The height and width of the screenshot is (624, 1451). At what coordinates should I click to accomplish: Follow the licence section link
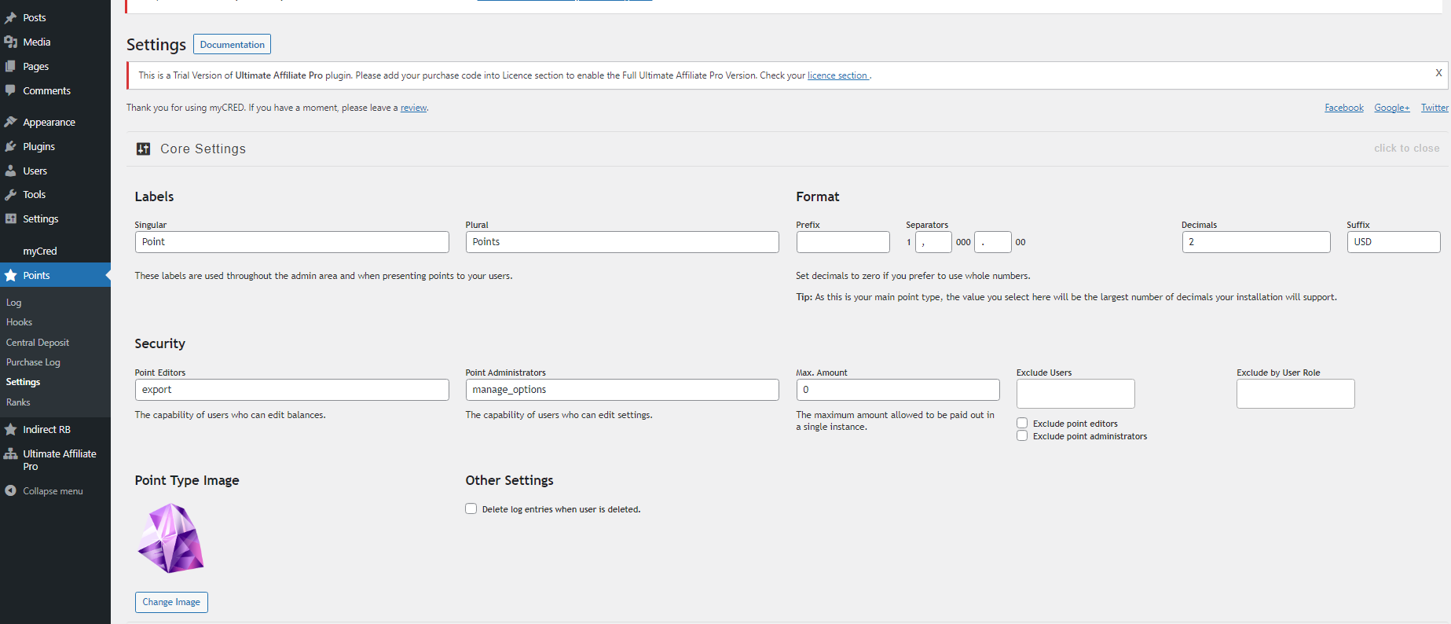837,75
